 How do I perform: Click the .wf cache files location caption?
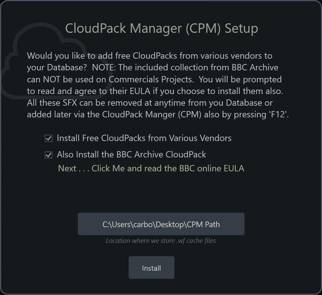[x=161, y=241]
